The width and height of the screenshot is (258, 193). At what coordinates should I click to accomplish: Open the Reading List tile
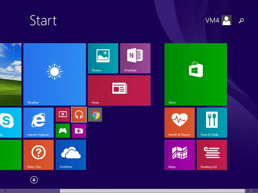(212, 155)
